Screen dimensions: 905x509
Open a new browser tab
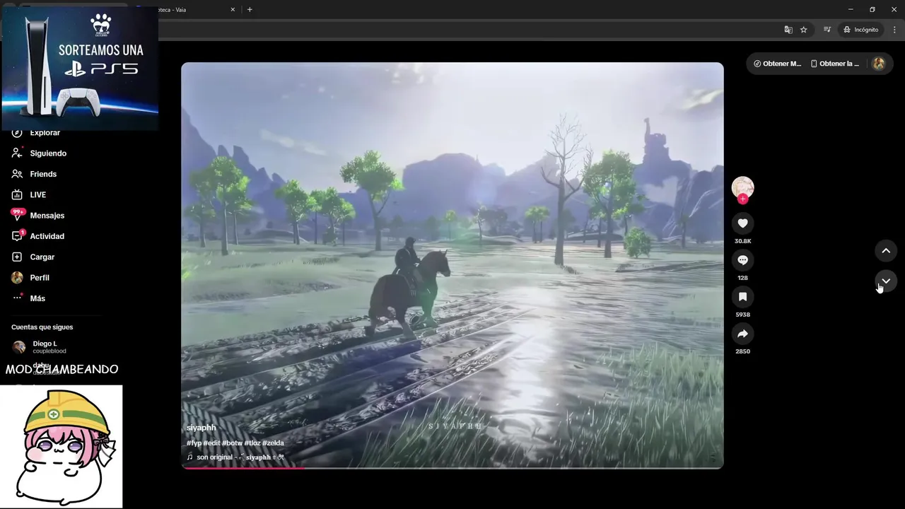pyautogui.click(x=250, y=10)
